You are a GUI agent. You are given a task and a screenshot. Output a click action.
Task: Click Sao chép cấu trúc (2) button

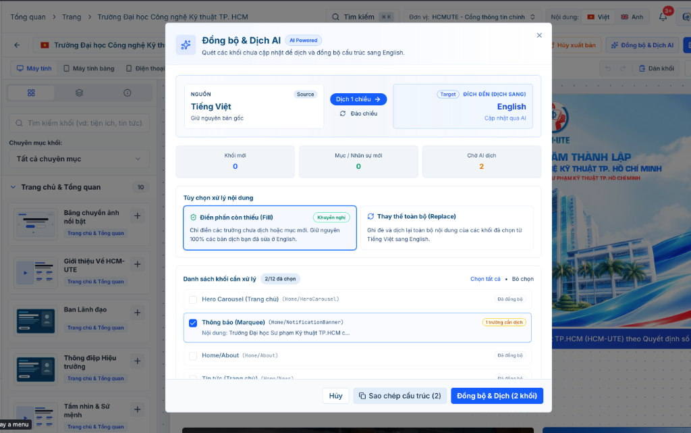400,396
